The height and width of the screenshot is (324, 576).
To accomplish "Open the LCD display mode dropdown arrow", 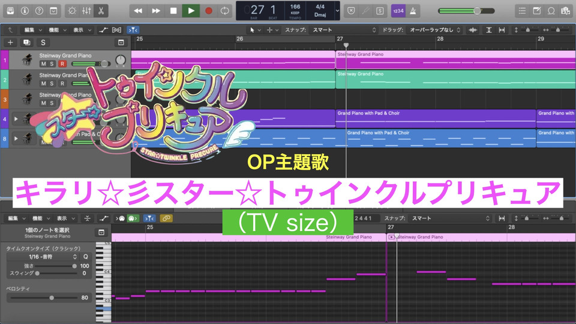I will click(x=337, y=11).
